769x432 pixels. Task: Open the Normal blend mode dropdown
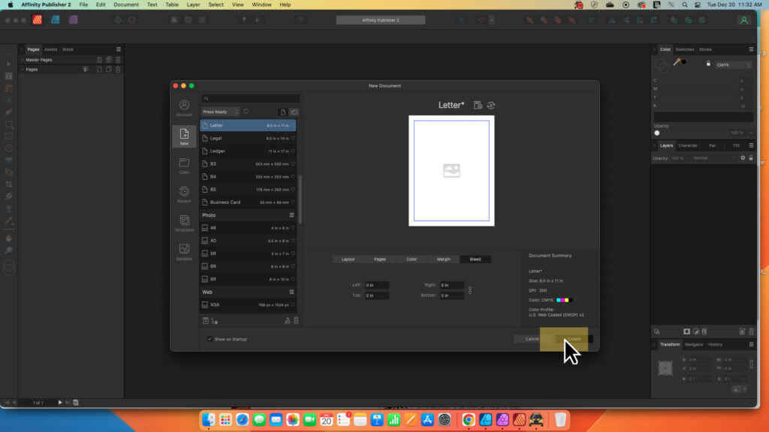(x=714, y=158)
